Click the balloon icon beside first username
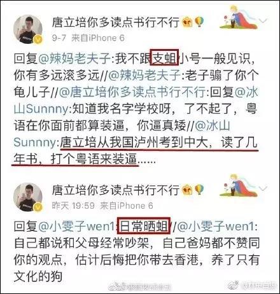280x294 pixels. 199,22
